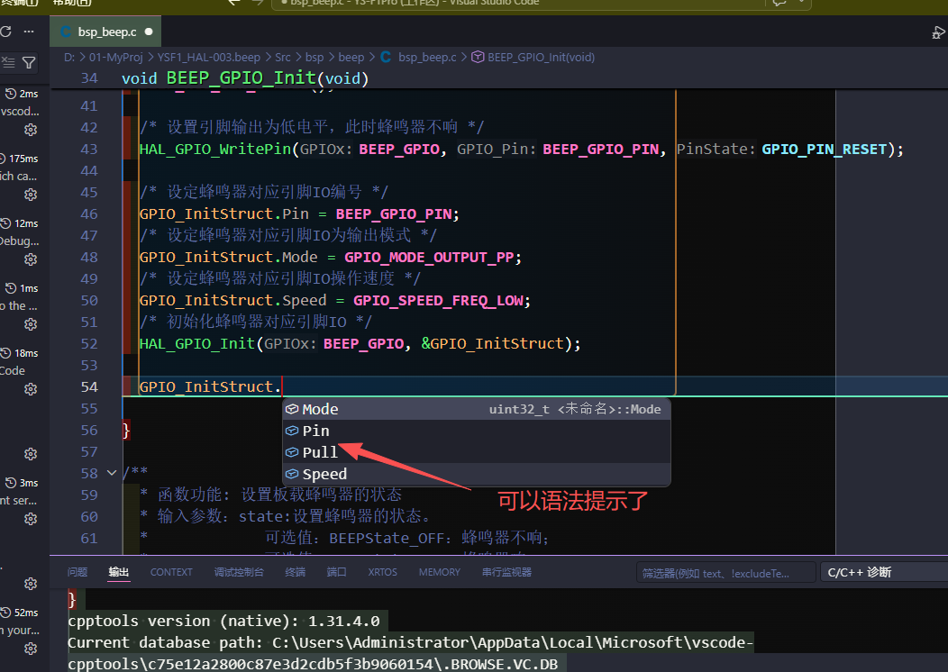The image size is (948, 672).
Task: Click the refresh icon in the sidebar header
Action: [x=6, y=32]
